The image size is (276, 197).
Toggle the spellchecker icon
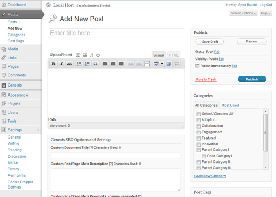tap(157, 64)
